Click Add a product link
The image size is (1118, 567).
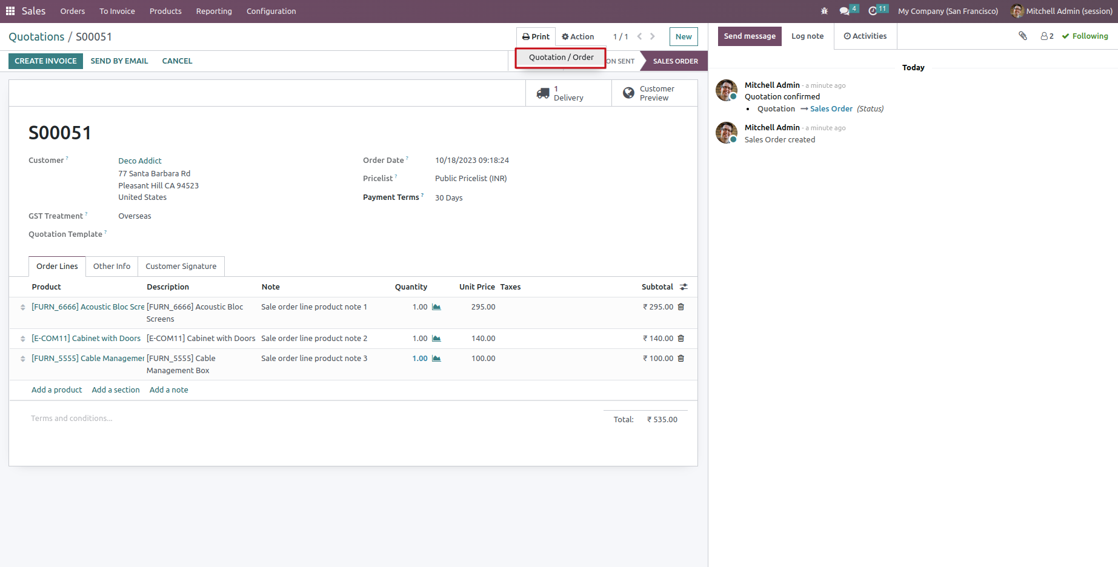pyautogui.click(x=56, y=390)
